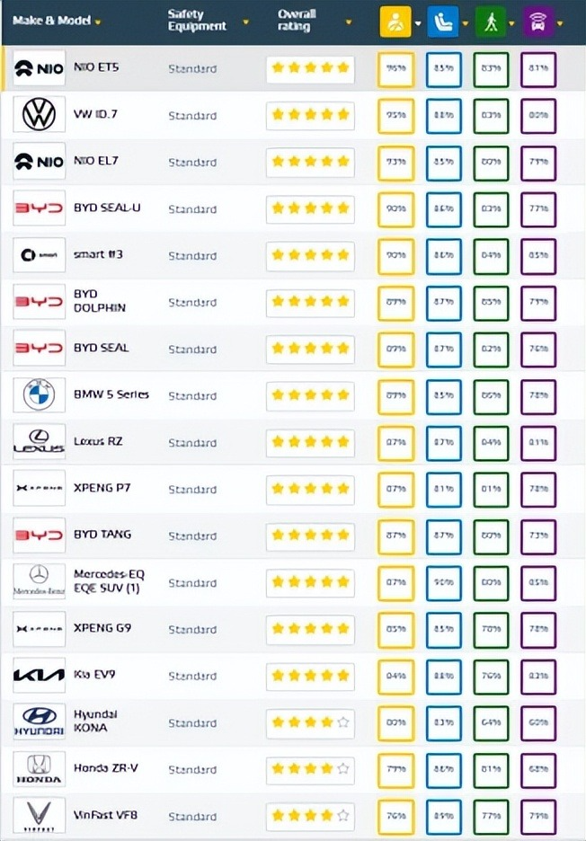Click the blue Child Occupant seat icon
This screenshot has width=586, height=841.
click(443, 22)
